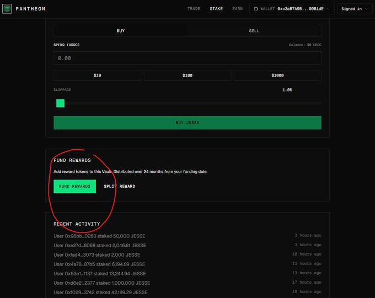
Task: Click the FUND REWARDS section heading
Action: tap(72, 160)
